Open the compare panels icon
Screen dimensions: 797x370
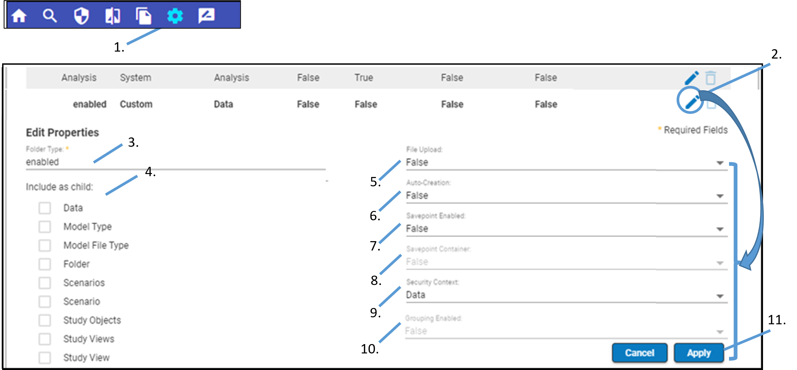pos(113,16)
